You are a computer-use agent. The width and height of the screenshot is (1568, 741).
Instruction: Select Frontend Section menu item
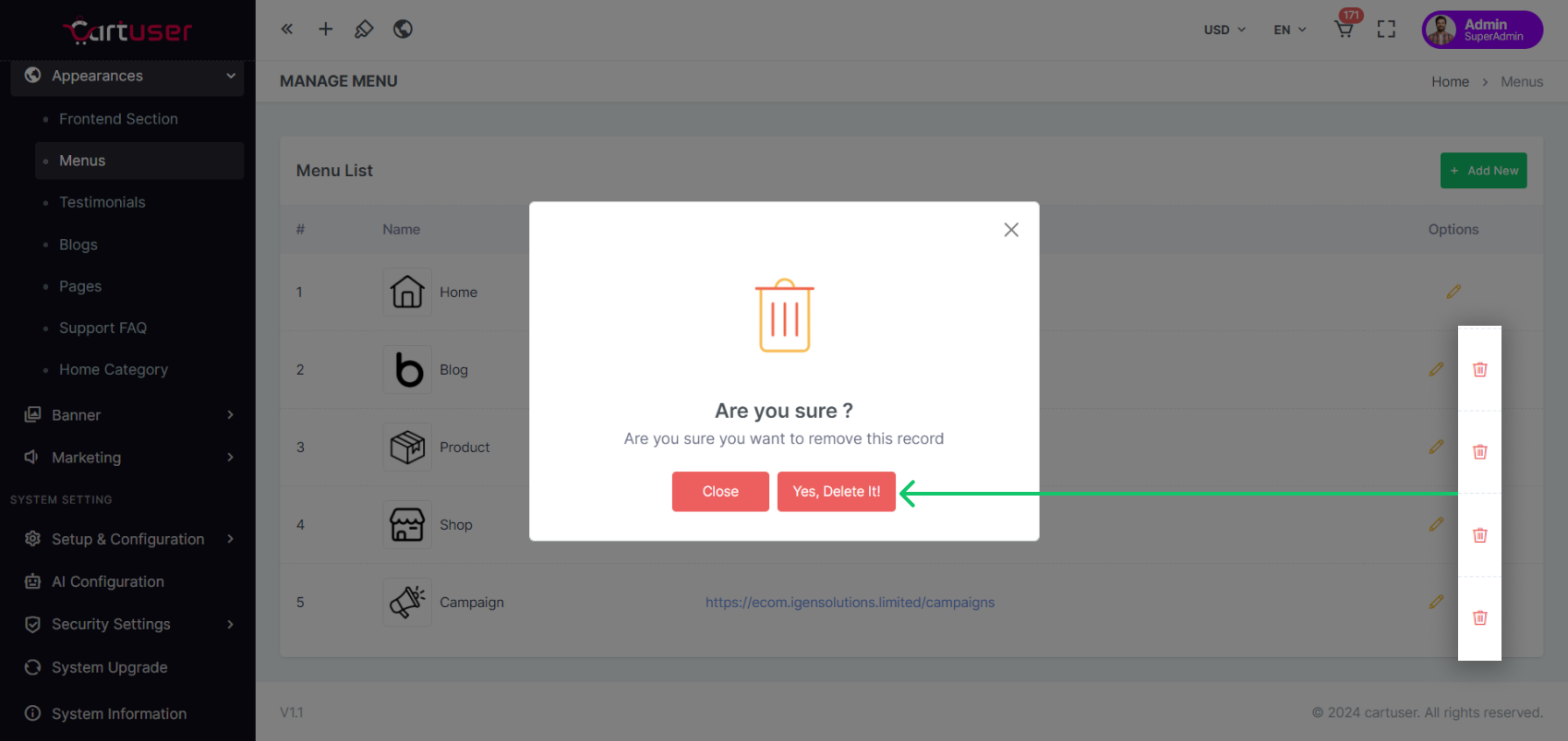118,119
